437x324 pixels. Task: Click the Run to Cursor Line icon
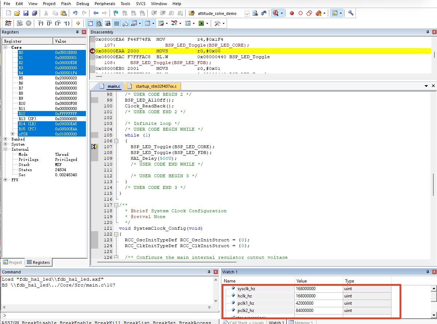[67, 23]
